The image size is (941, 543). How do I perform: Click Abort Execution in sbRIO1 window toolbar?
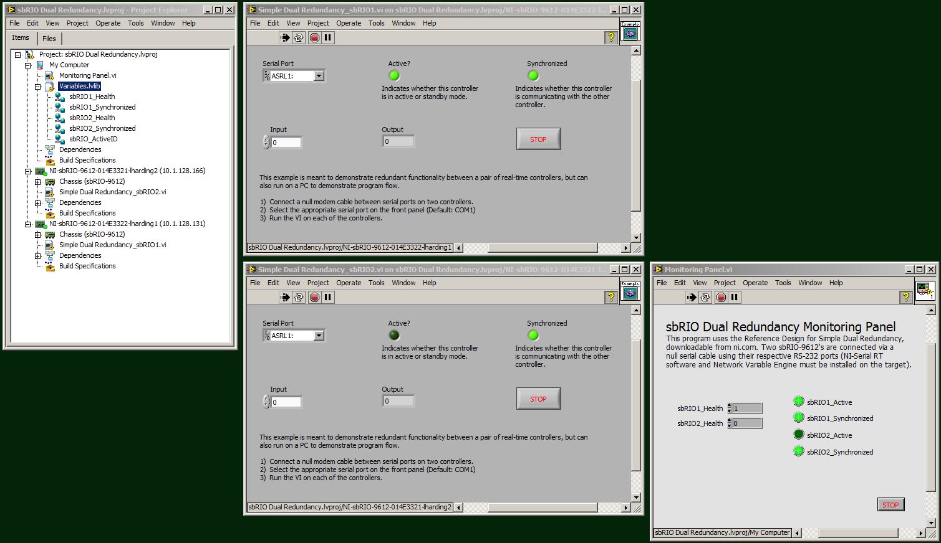click(314, 37)
